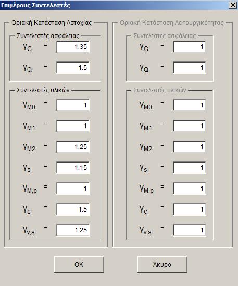The image size is (238, 286).
Task: Click the γG field in Οριακή Κατάσταση Λειτουργικότητας
Action: point(190,47)
